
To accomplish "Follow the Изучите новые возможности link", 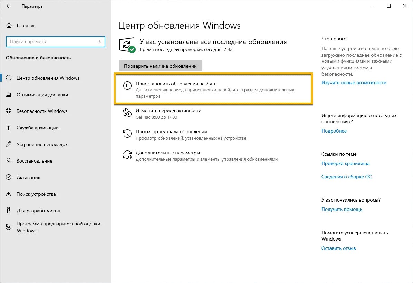I will (x=354, y=83).
